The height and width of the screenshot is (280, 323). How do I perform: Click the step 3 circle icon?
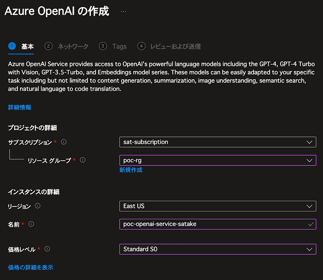pos(103,46)
